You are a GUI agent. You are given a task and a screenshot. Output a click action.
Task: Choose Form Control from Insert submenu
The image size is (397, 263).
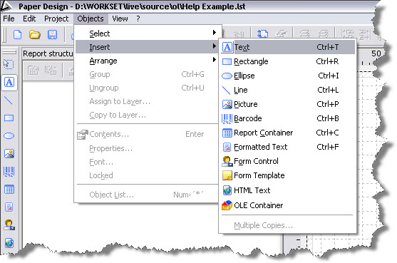tap(288, 161)
